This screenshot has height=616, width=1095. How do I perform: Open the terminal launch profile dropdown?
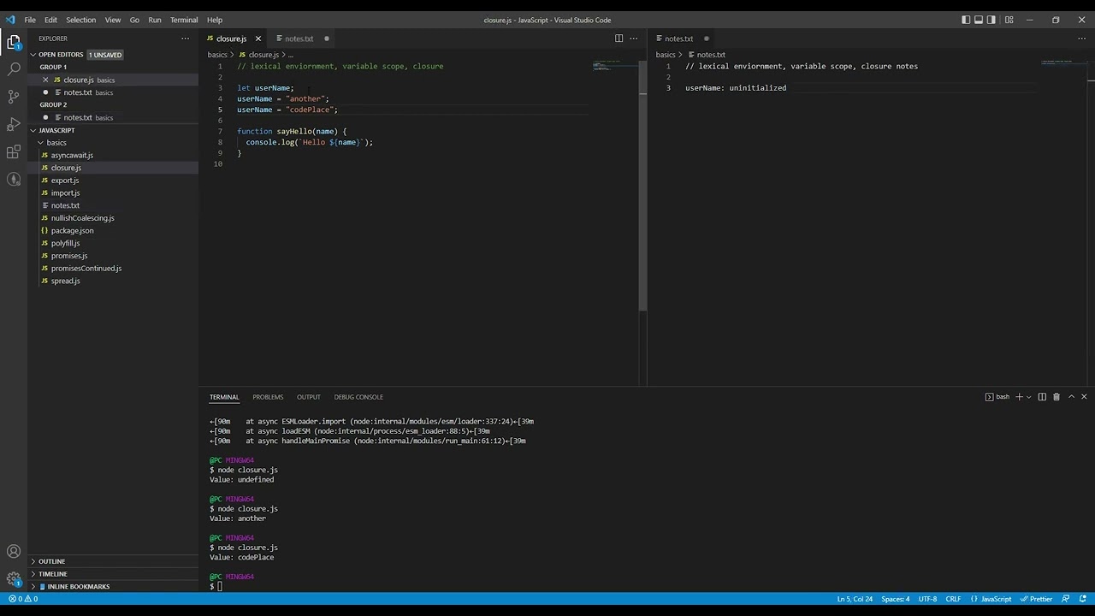pos(1028,397)
